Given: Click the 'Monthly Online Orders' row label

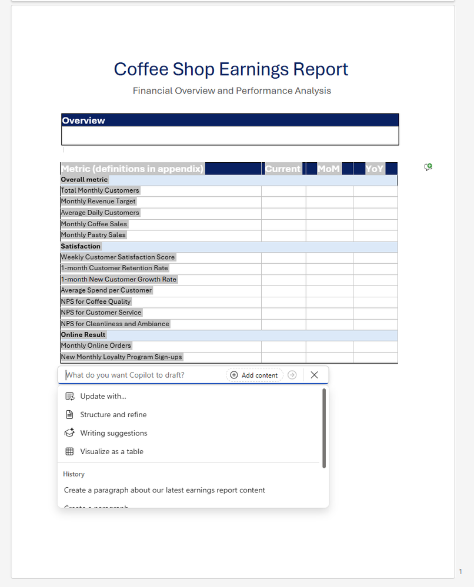Looking at the screenshot, I should coord(96,346).
